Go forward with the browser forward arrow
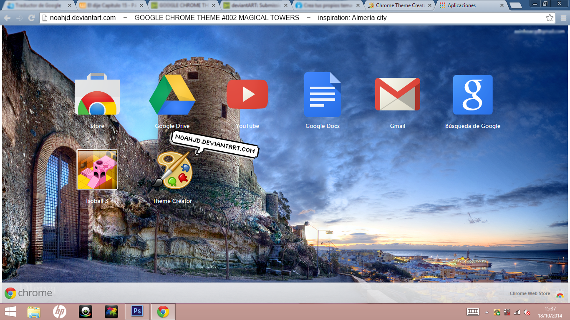Viewport: 570px width, 320px height. point(19,18)
